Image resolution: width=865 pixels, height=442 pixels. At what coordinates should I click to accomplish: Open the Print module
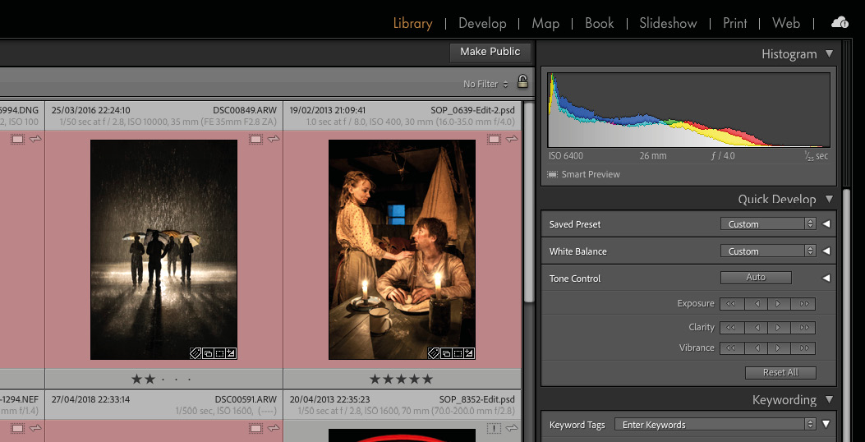pyautogui.click(x=735, y=23)
